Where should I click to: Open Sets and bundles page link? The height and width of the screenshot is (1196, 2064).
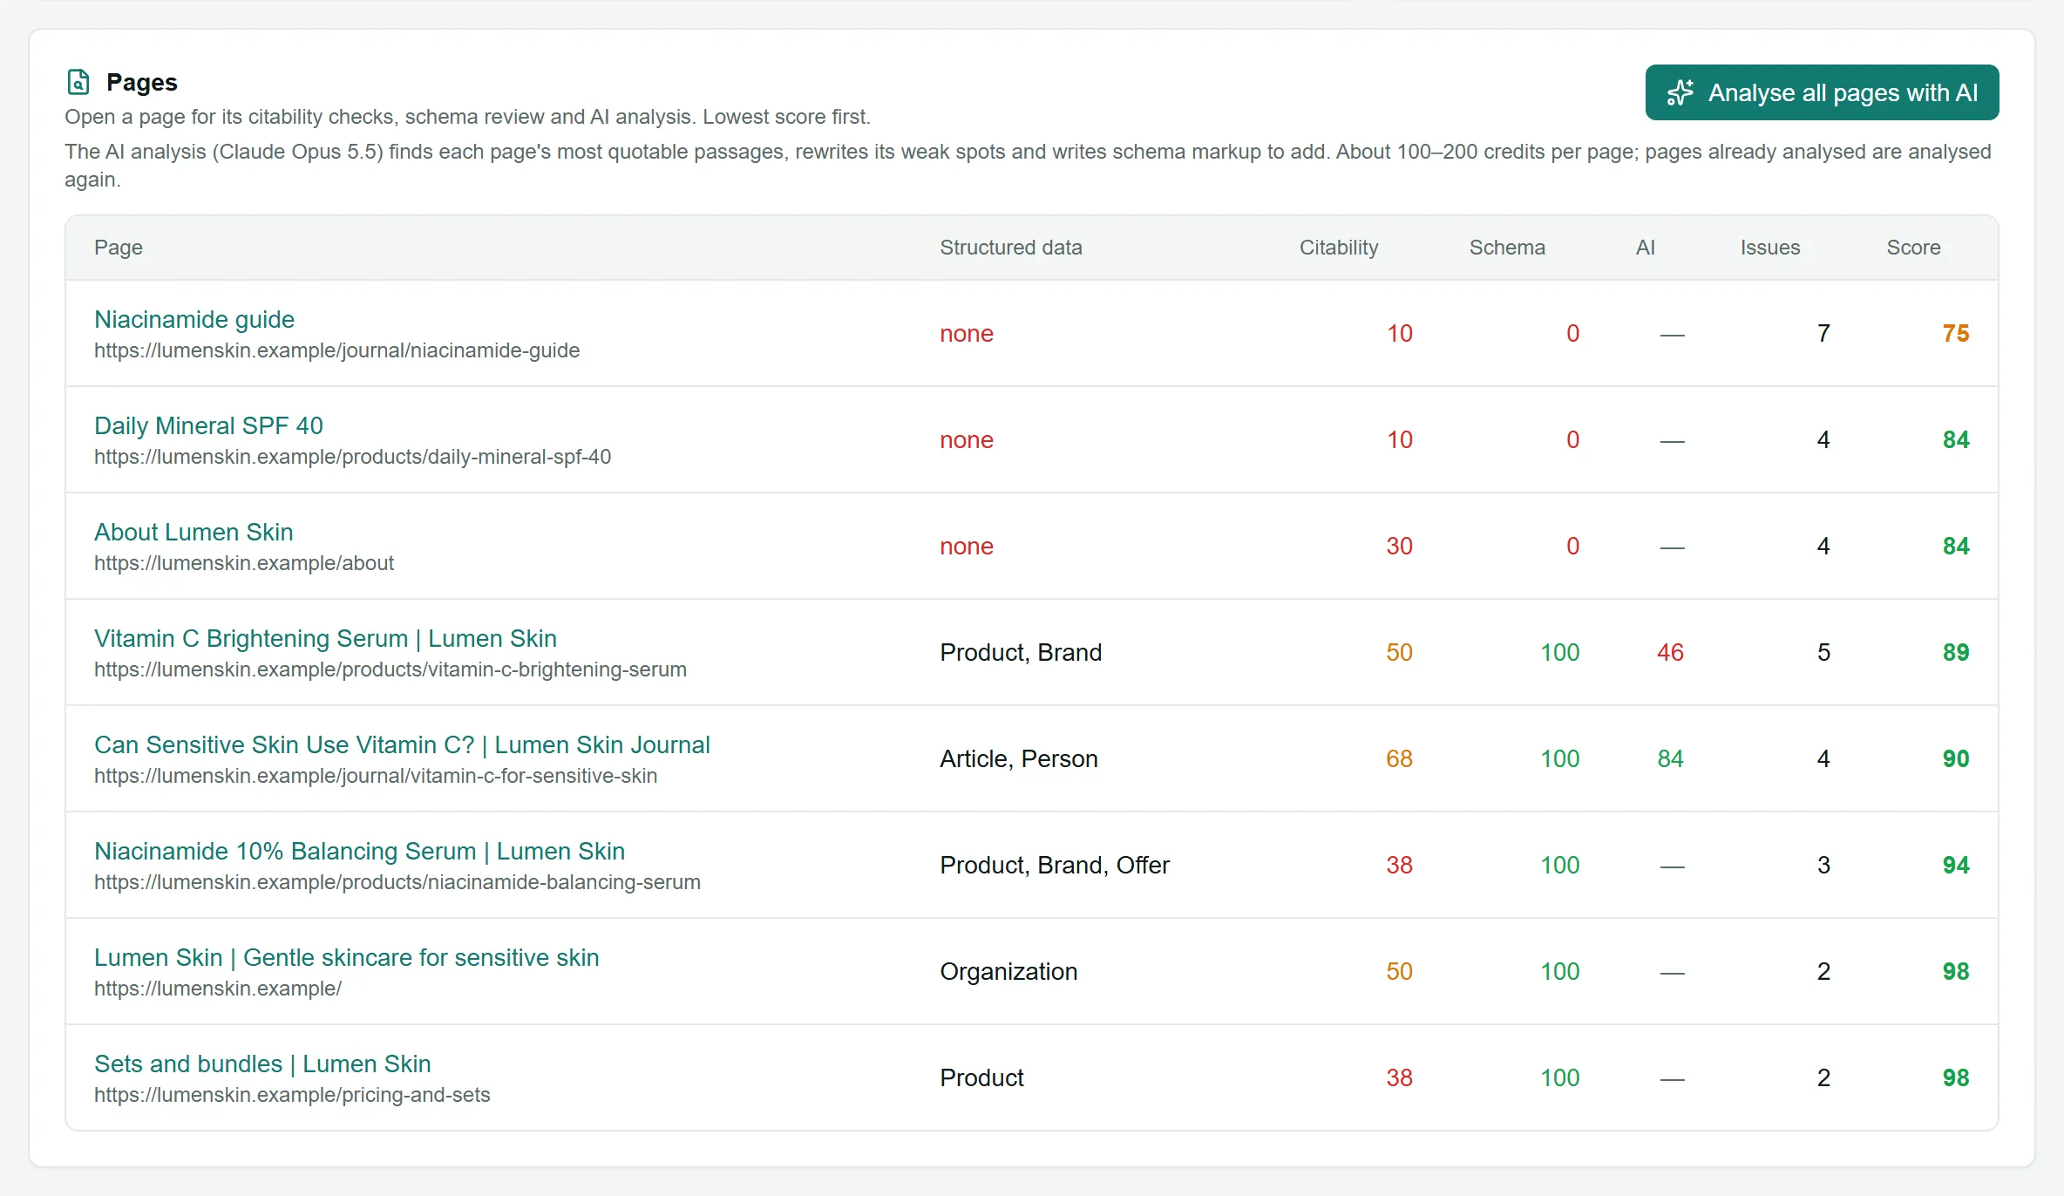coord(262,1063)
